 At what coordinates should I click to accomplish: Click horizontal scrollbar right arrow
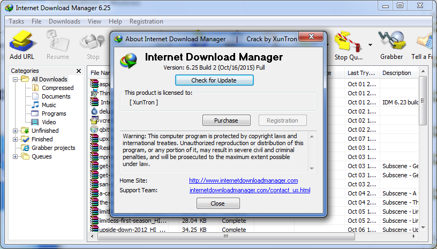click(x=414, y=237)
